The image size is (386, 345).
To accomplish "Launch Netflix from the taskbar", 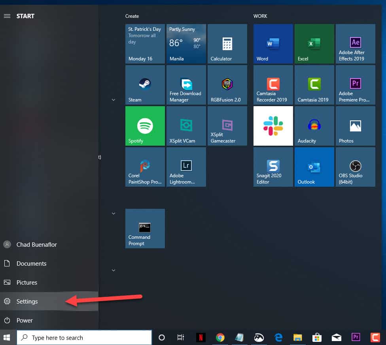I will [x=201, y=337].
